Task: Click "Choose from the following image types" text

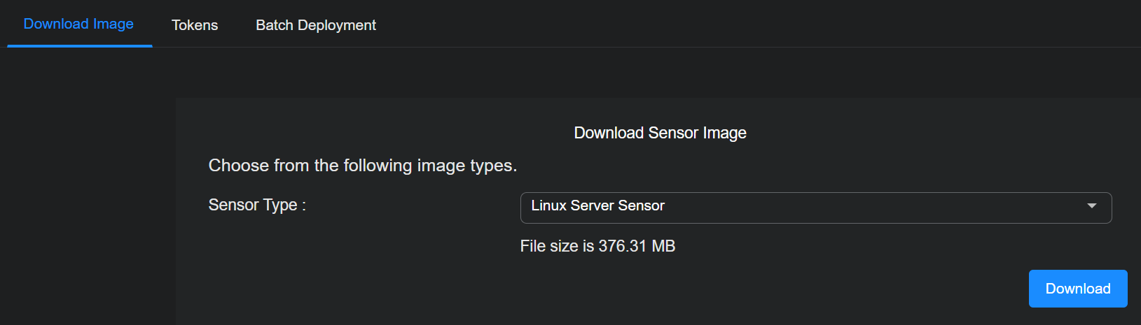Action: coord(362,166)
